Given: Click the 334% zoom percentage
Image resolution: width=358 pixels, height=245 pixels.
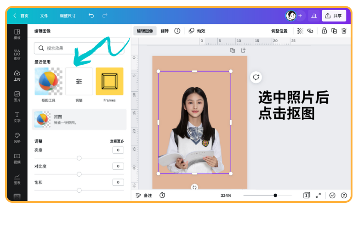Looking at the screenshot, I should (226, 195).
